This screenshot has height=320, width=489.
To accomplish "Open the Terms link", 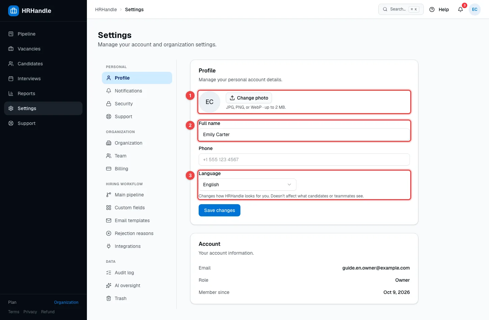I will click(14, 312).
